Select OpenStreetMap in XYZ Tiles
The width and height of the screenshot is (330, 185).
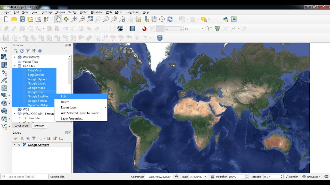(x=38, y=105)
